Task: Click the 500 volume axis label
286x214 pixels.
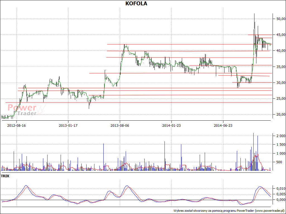Action: point(279,162)
